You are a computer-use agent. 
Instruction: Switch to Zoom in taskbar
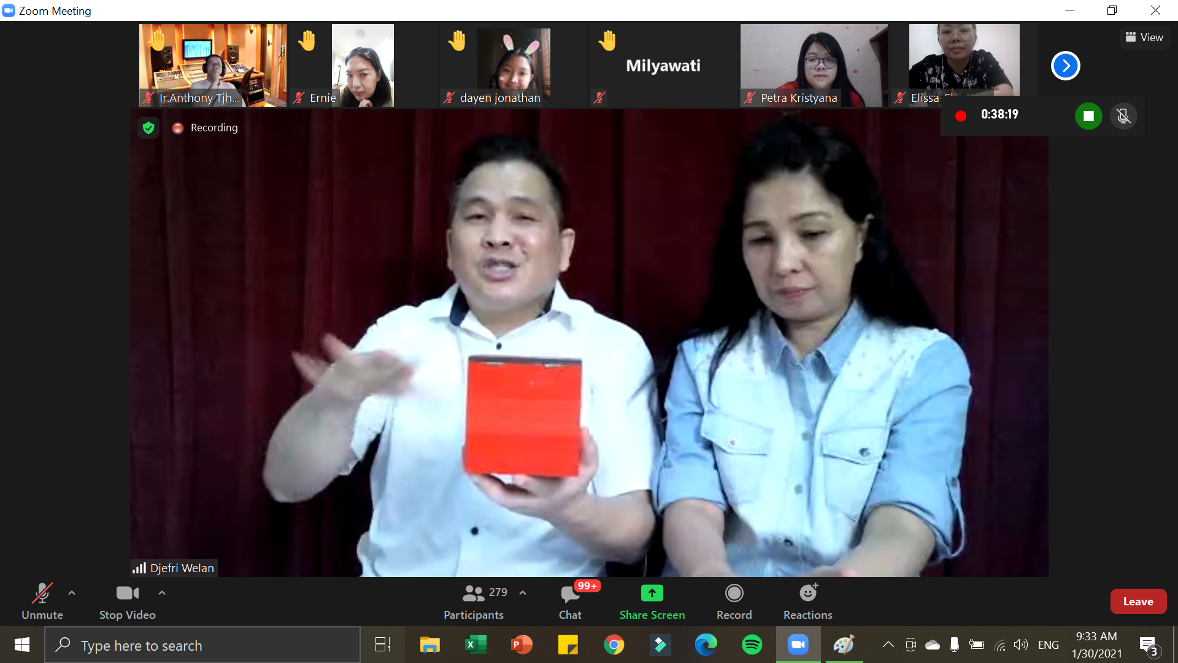[798, 645]
